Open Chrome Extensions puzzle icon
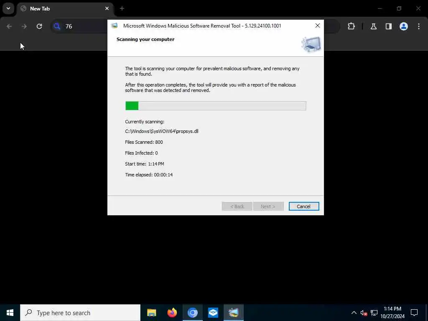Image resolution: width=428 pixels, height=321 pixels. 351,26
